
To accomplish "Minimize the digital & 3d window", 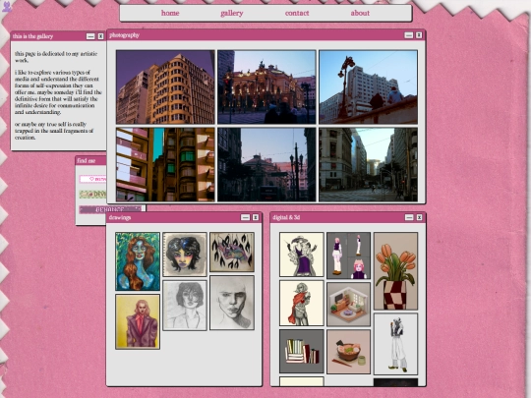I will [409, 217].
